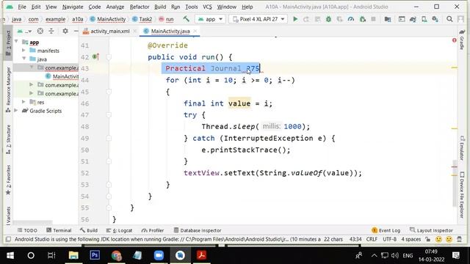The height and width of the screenshot is (264, 470).
Task: Click the '4 spaces' indent setting
Action: [411, 239]
